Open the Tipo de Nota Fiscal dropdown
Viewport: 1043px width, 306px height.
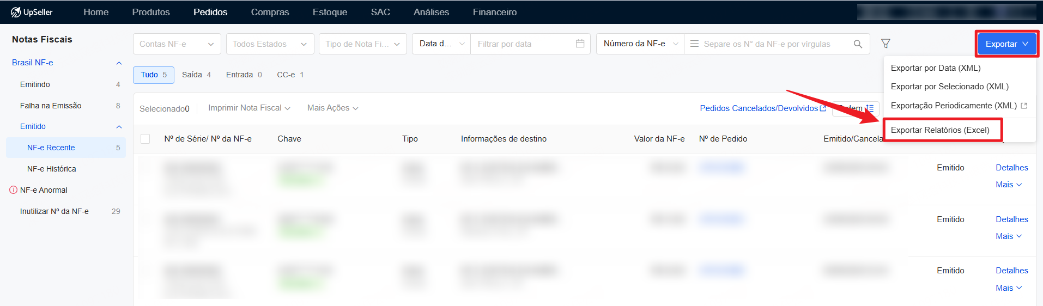coord(363,44)
